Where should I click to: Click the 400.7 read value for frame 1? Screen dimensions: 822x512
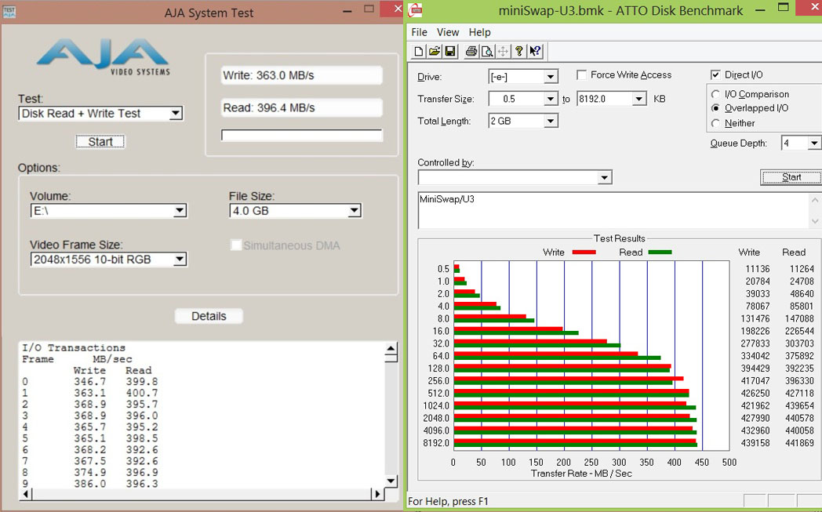click(141, 393)
